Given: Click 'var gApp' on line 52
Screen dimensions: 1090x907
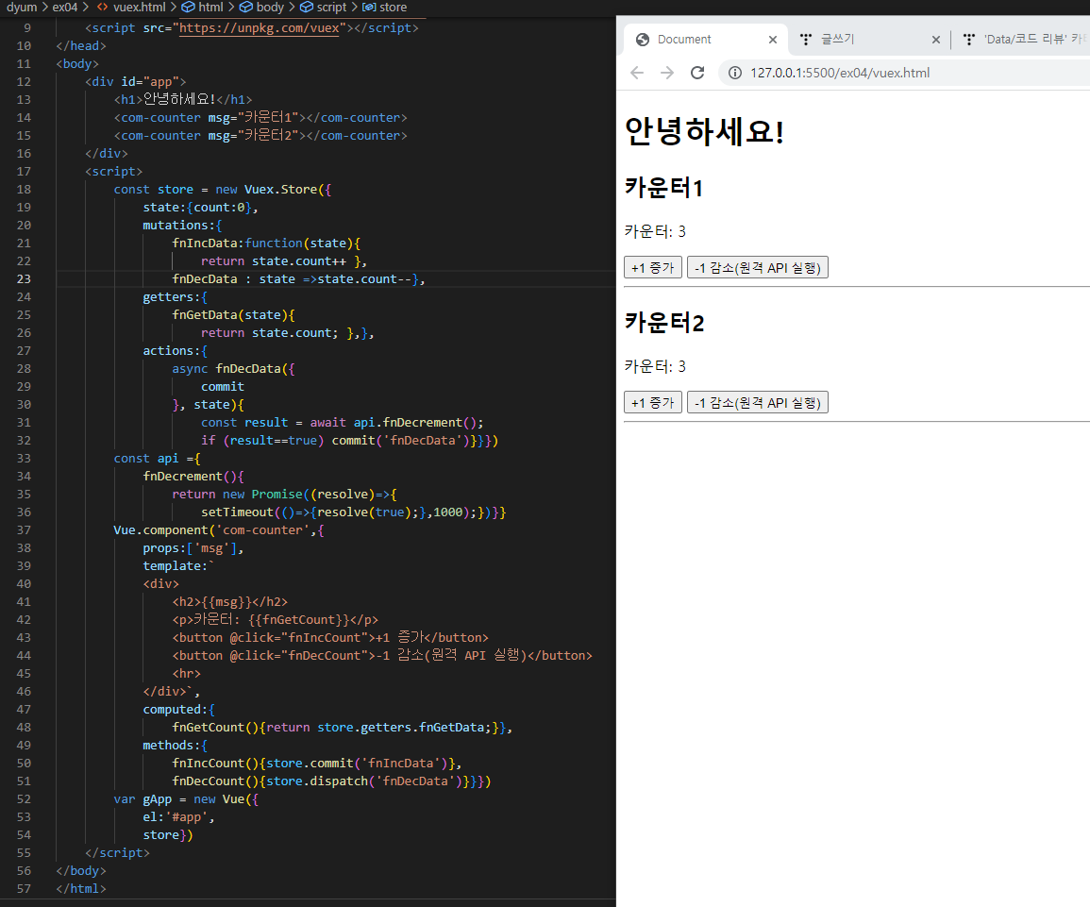Looking at the screenshot, I should [143, 799].
